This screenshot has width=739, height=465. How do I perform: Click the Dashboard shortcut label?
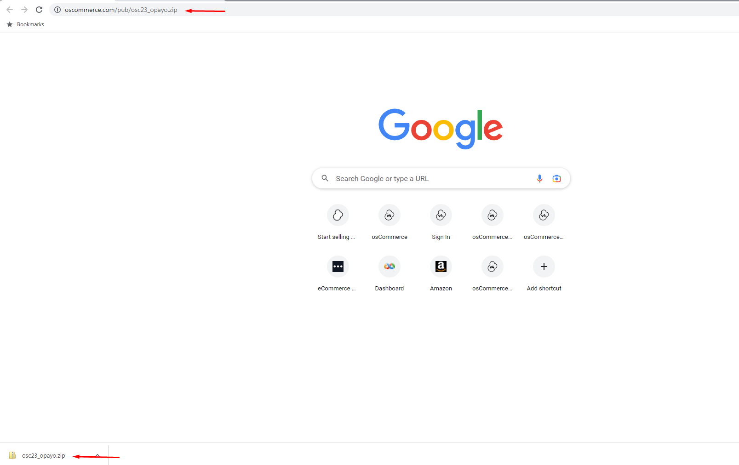[x=390, y=289]
